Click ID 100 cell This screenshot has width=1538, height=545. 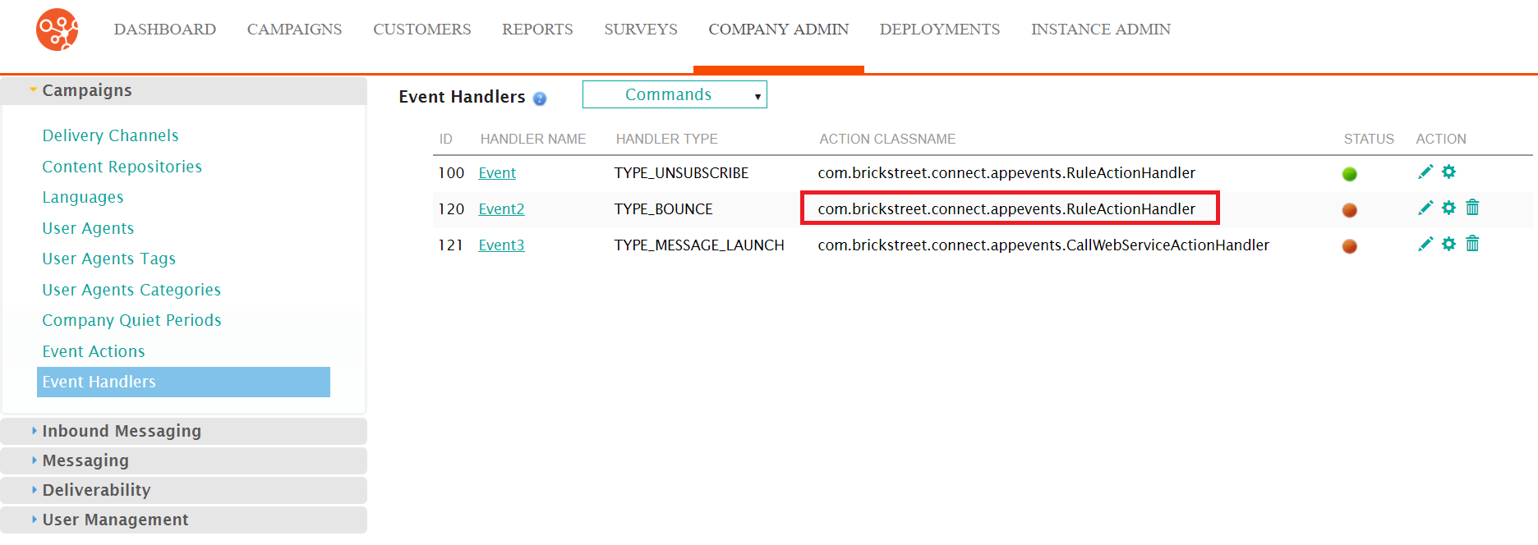pos(451,173)
